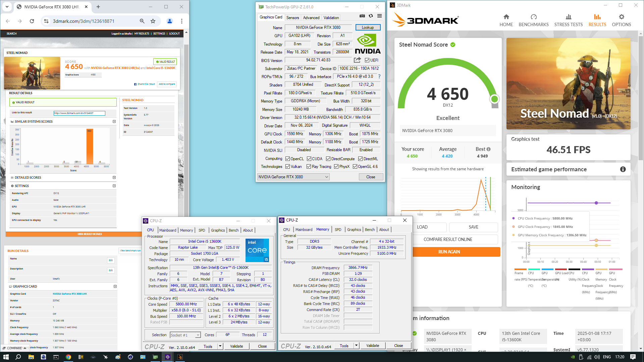This screenshot has height=362, width=644.
Task: Click RUN AGAIN button in 3DMark
Action: [x=449, y=252]
